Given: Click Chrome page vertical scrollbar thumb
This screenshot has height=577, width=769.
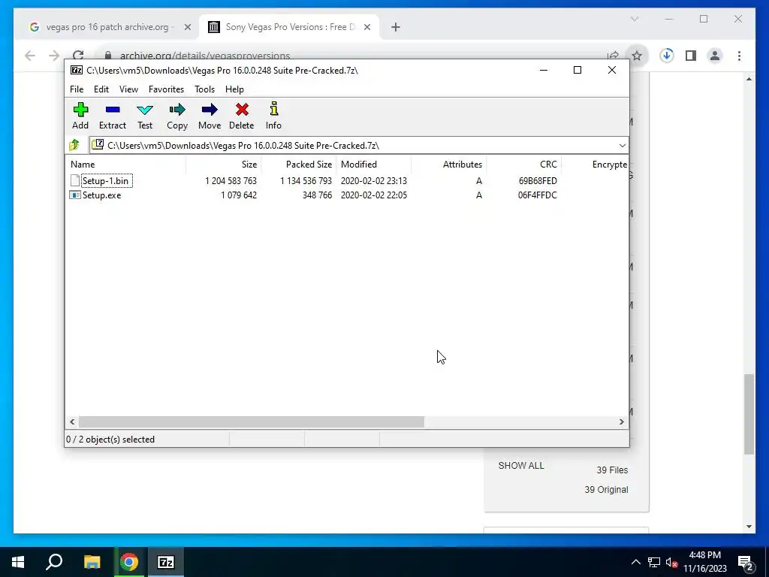Looking at the screenshot, I should [749, 414].
